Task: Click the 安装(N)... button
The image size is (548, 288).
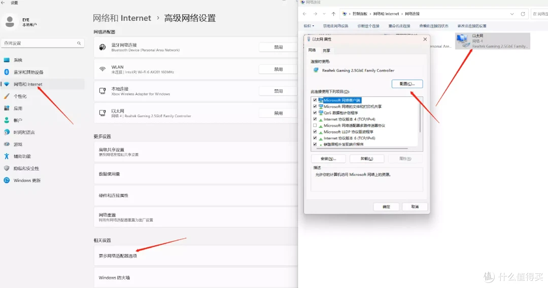Action: (328, 159)
